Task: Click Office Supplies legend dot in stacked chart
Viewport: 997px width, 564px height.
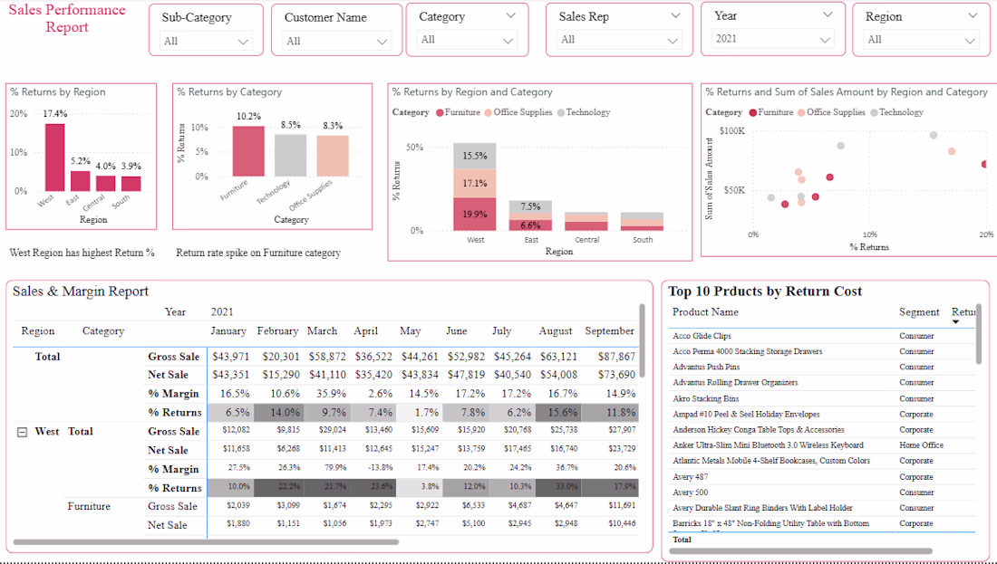Action: click(x=489, y=112)
